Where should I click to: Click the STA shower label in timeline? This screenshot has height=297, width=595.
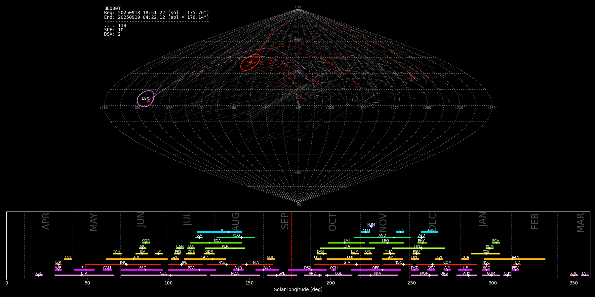click(x=347, y=263)
